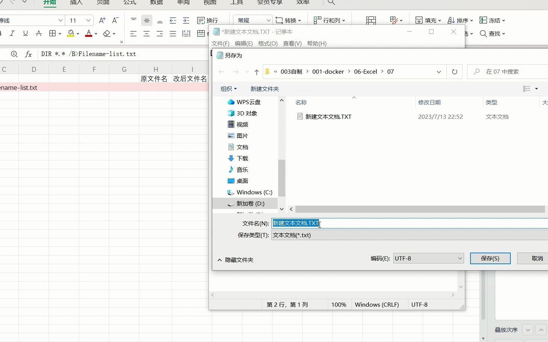Switch to the 插入 ribbon tab
The height and width of the screenshot is (342, 548).
coord(76,2)
